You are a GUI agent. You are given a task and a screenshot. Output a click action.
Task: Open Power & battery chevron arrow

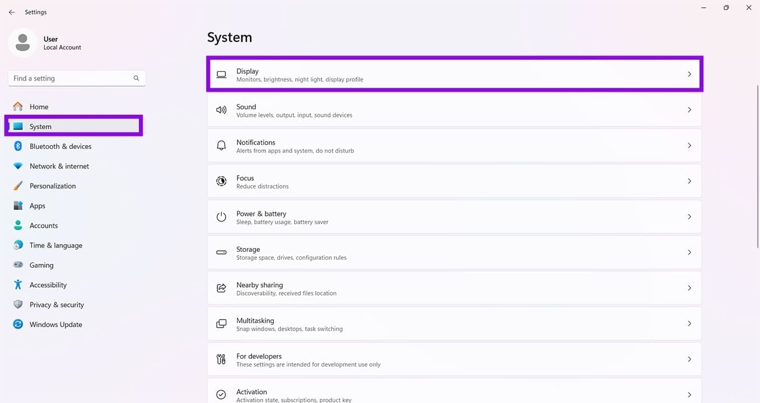pos(689,217)
